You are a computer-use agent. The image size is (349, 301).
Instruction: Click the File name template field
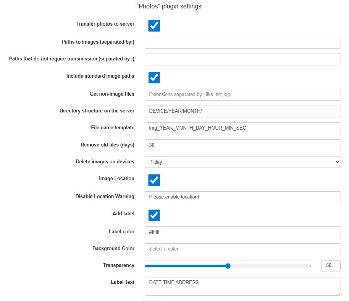point(242,128)
